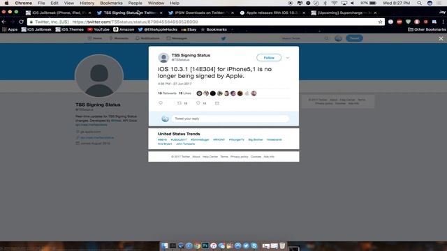Open the Notifications tab on Twitter
The width and height of the screenshot is (447, 251).
pos(147,38)
